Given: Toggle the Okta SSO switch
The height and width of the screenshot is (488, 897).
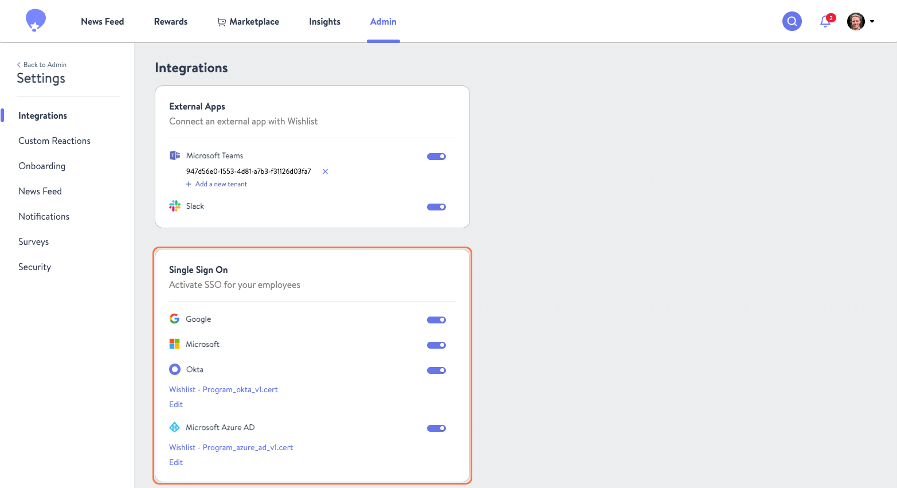Looking at the screenshot, I should [436, 370].
